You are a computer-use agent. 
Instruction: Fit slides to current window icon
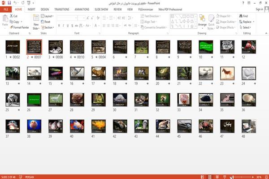(266, 177)
